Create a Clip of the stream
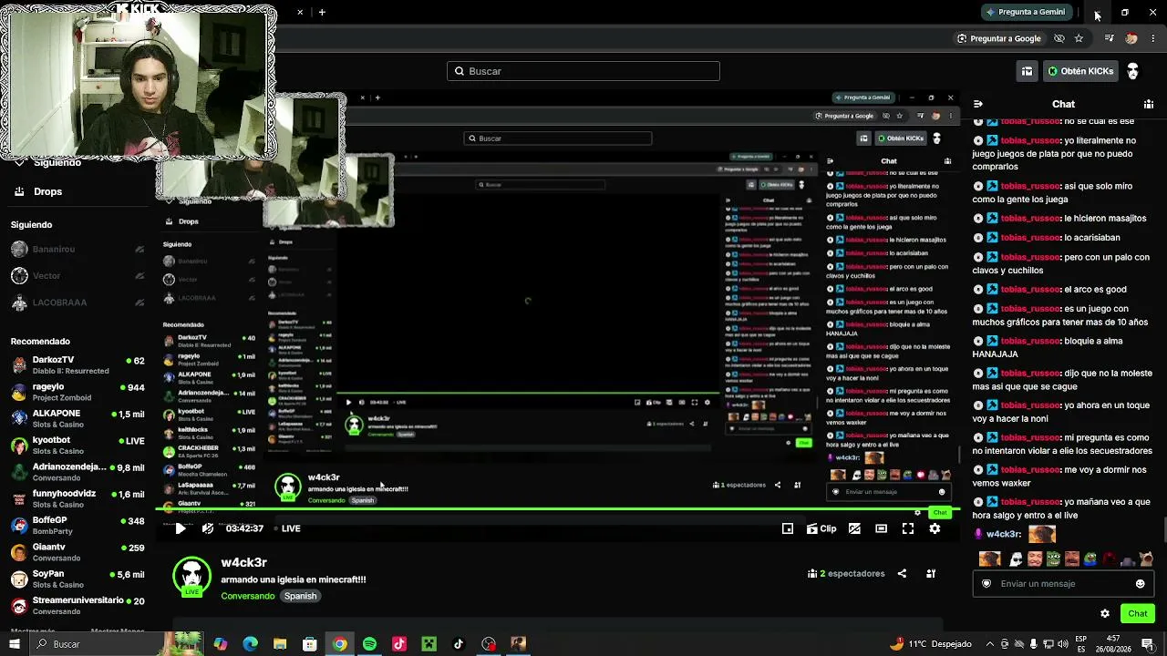The image size is (1167, 656). [x=821, y=528]
